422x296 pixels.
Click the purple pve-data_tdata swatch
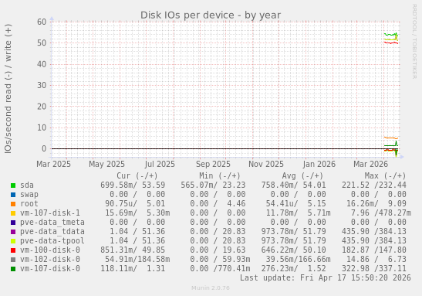point(13,232)
